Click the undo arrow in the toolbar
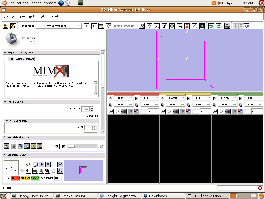The height and width of the screenshot is (199, 265). coord(211,26)
